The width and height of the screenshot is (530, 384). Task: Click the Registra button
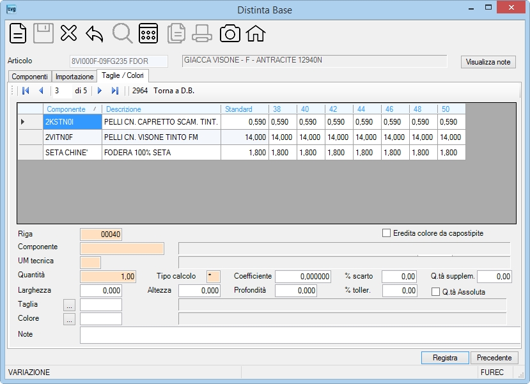coord(445,358)
